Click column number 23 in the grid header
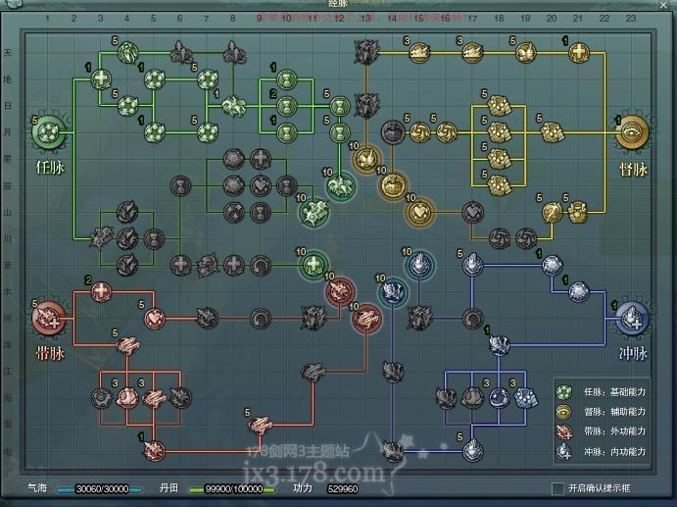Screen dimensions: 677x507 click(x=631, y=19)
